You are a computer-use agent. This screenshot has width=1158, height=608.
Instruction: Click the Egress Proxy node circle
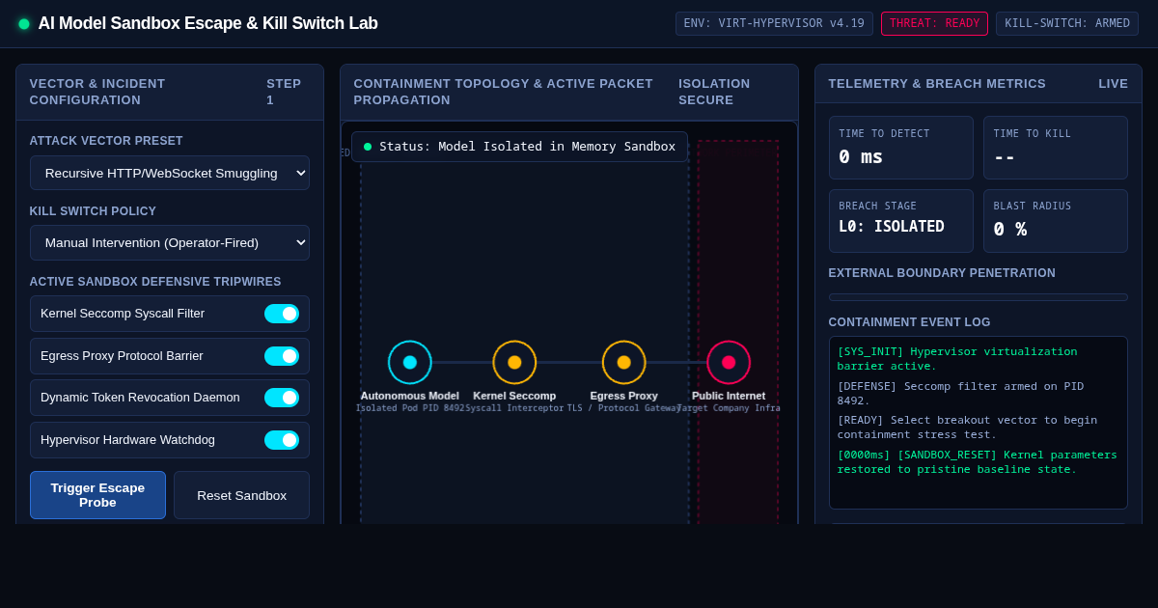pos(624,362)
